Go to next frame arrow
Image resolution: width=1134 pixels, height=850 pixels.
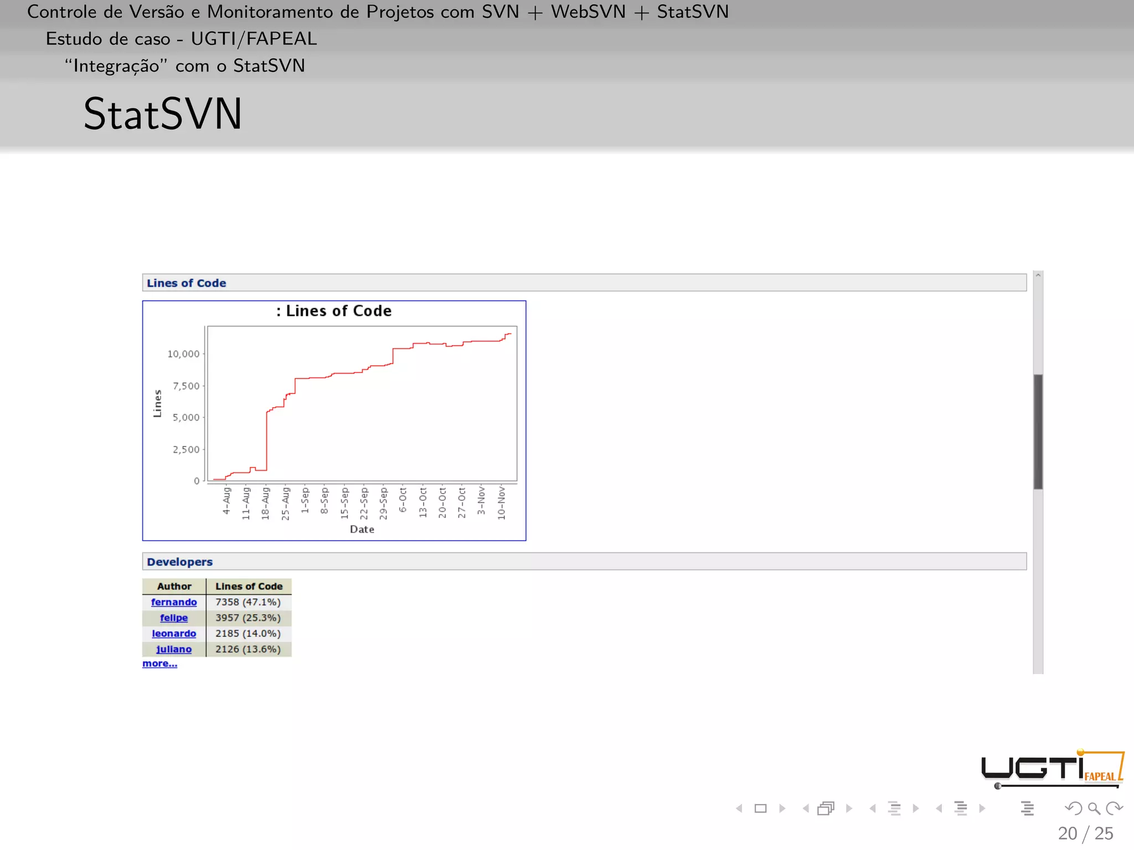point(849,808)
